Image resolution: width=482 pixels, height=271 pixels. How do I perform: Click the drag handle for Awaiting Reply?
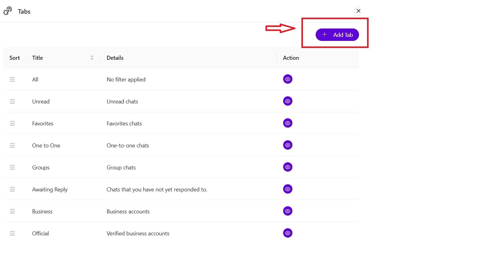tap(12, 189)
